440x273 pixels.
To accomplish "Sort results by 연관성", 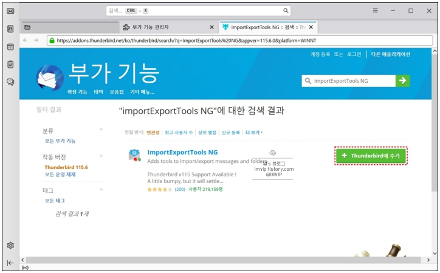I will pos(153,133).
